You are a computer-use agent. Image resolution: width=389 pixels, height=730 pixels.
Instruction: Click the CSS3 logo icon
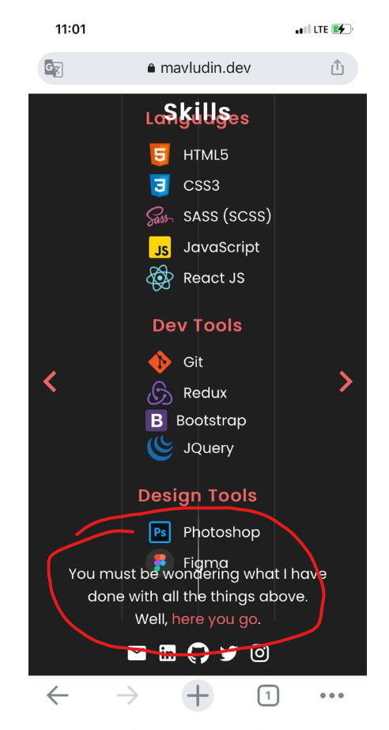tap(160, 185)
